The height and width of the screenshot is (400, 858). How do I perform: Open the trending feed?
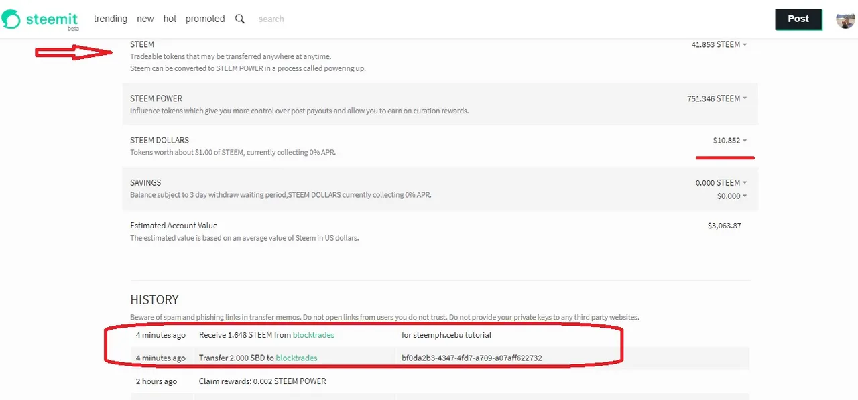click(x=111, y=19)
